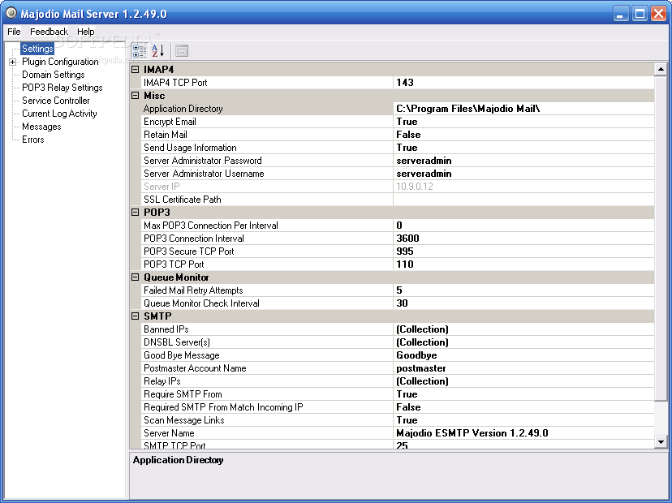Open the Property Pages toolbar icon
The width and height of the screenshot is (672, 503).
[182, 51]
